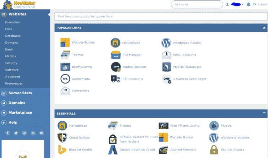The image size is (268, 158).
Task: Select Software in the sidebar
Action: (x=12, y=70)
